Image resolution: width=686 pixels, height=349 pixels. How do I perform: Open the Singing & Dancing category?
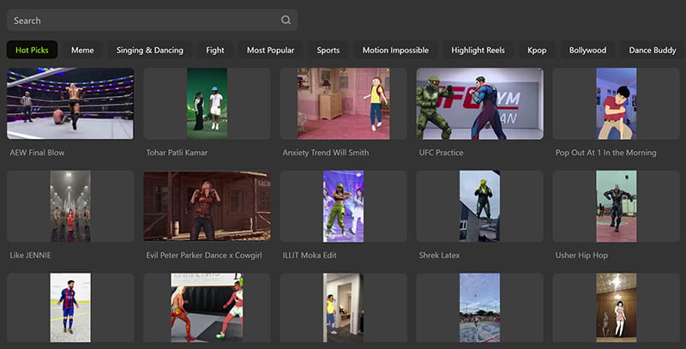tap(150, 51)
